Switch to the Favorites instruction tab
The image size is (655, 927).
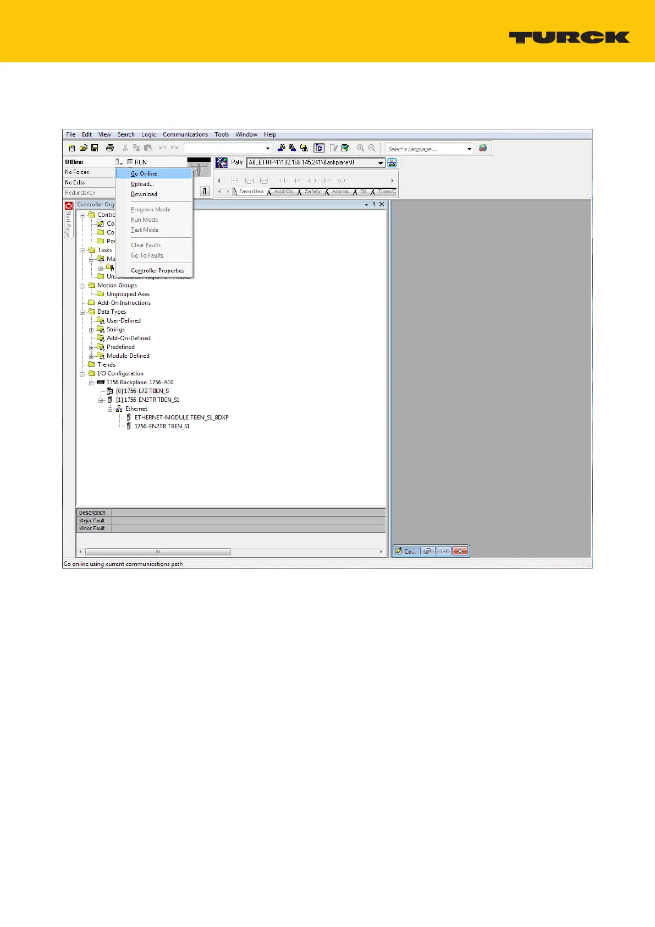pos(251,192)
